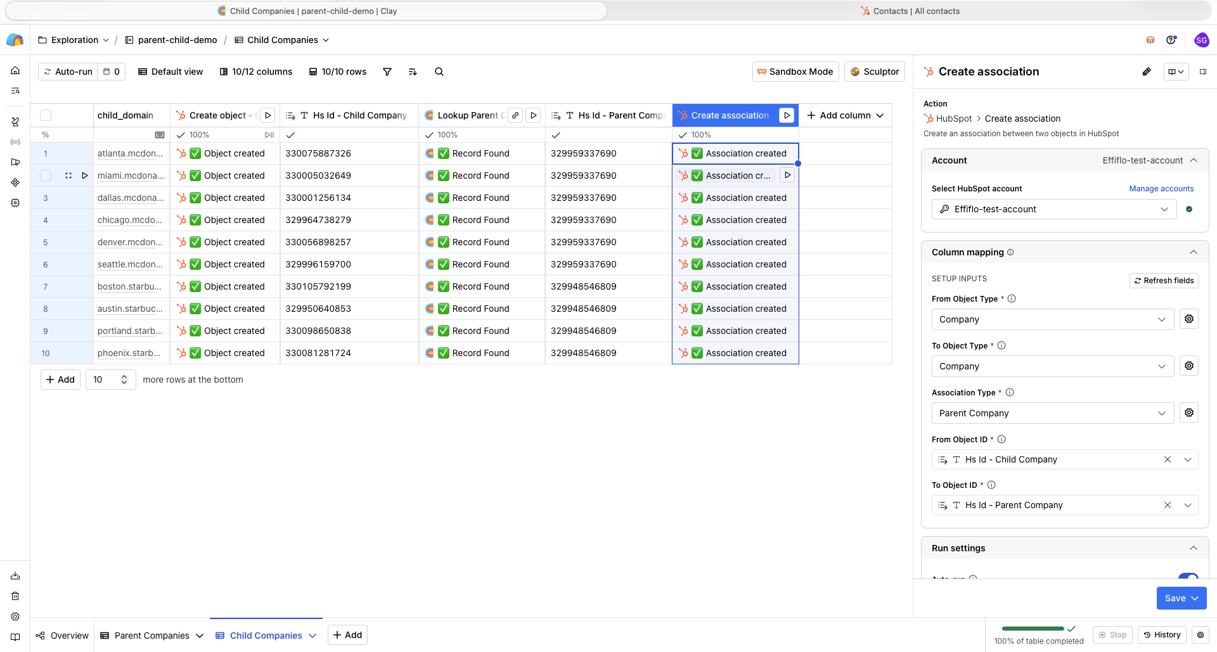This screenshot has height=652, width=1217.
Task: Open the Default view menu
Action: pos(171,72)
